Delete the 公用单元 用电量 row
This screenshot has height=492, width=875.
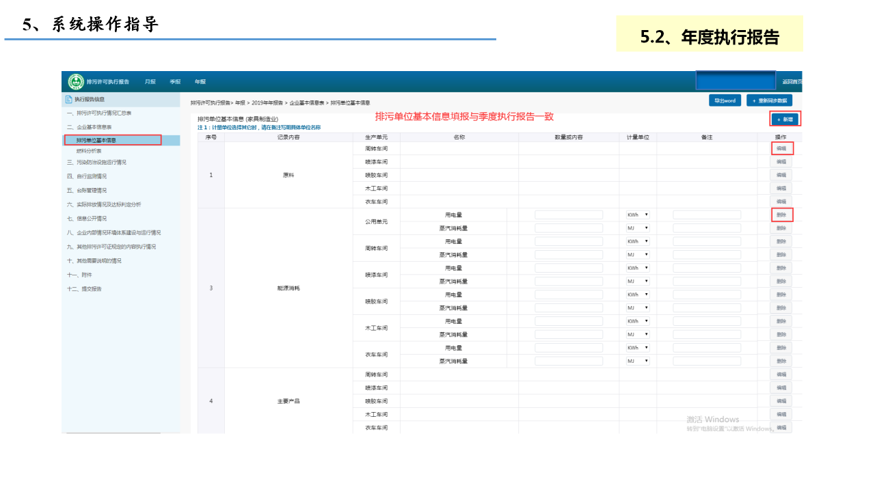pos(781,215)
